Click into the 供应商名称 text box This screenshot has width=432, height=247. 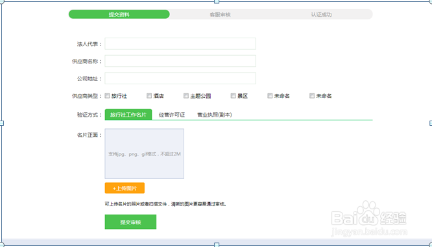click(180, 61)
